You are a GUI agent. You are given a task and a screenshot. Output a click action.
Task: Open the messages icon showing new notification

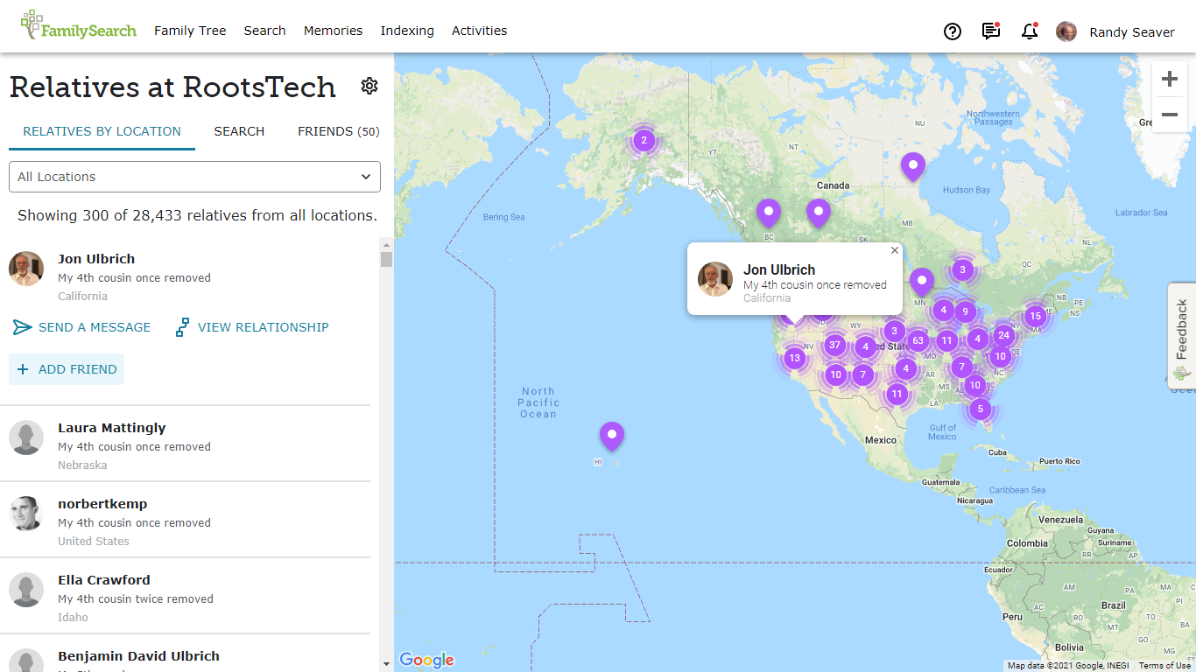(x=990, y=31)
